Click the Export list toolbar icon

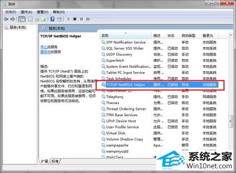(x=43, y=19)
